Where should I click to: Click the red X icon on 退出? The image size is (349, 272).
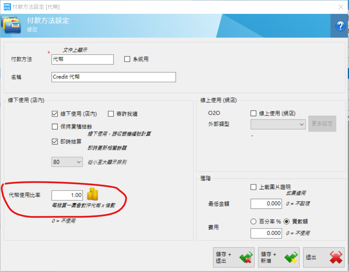tap(336, 257)
